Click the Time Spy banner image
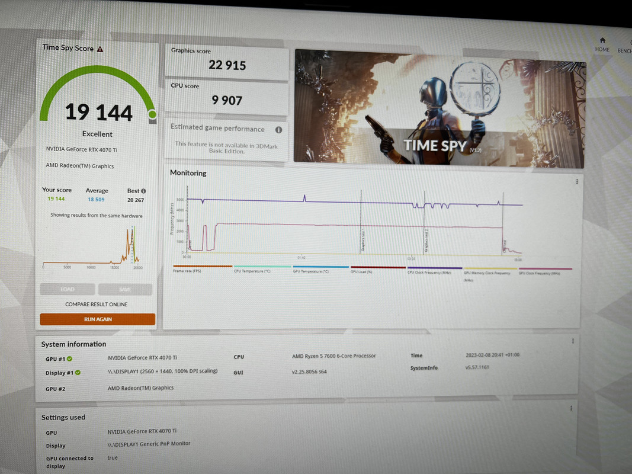Image resolution: width=632 pixels, height=474 pixels. pyautogui.click(x=439, y=108)
